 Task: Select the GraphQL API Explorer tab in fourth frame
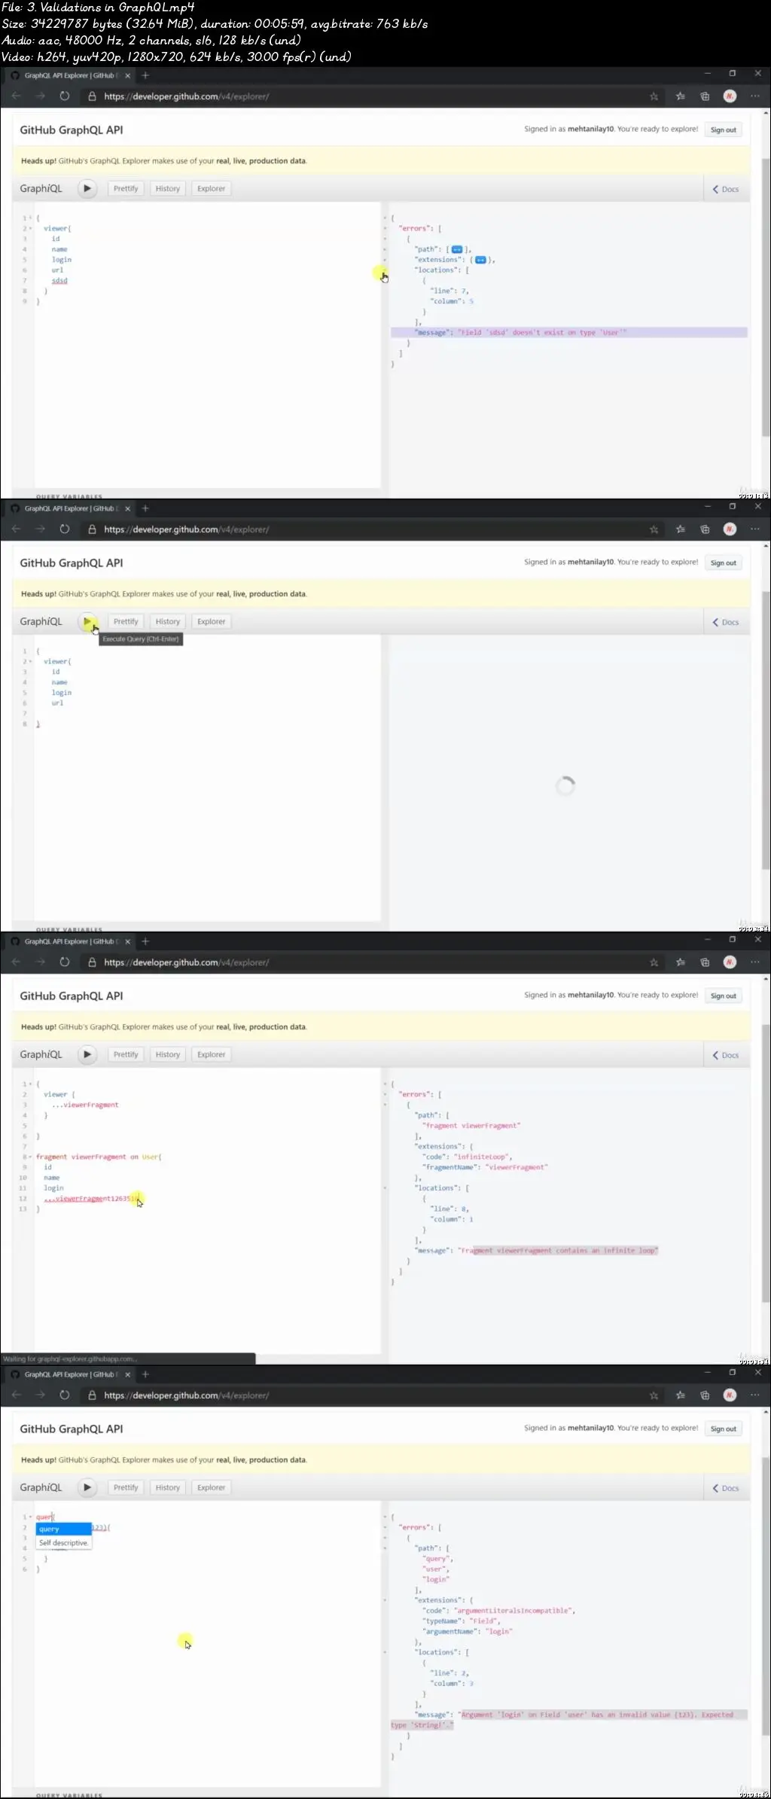pyautogui.click(x=69, y=1374)
